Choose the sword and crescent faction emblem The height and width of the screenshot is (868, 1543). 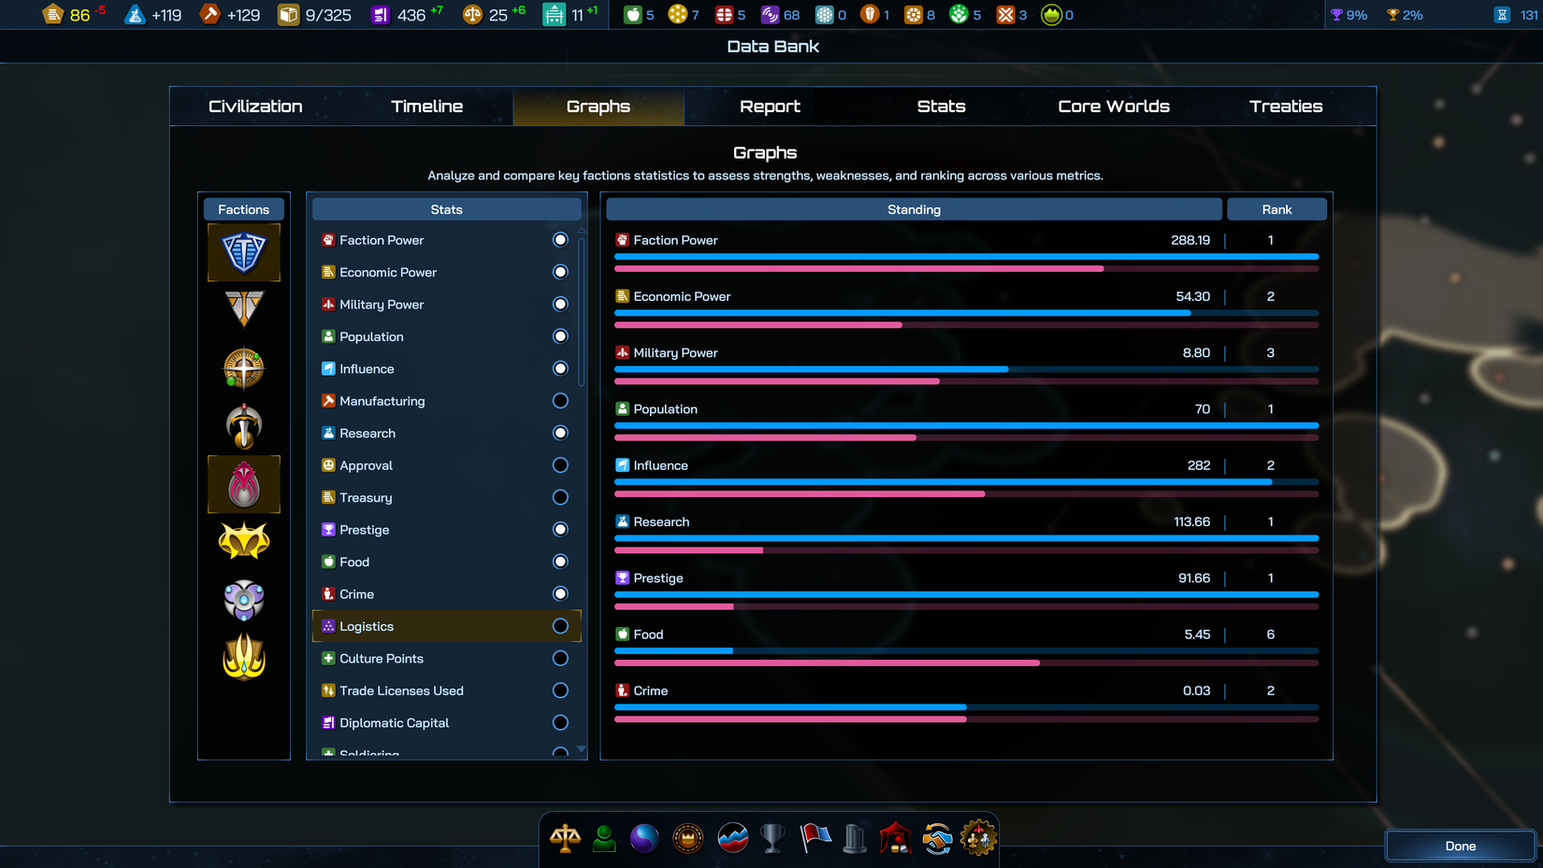coord(244,426)
